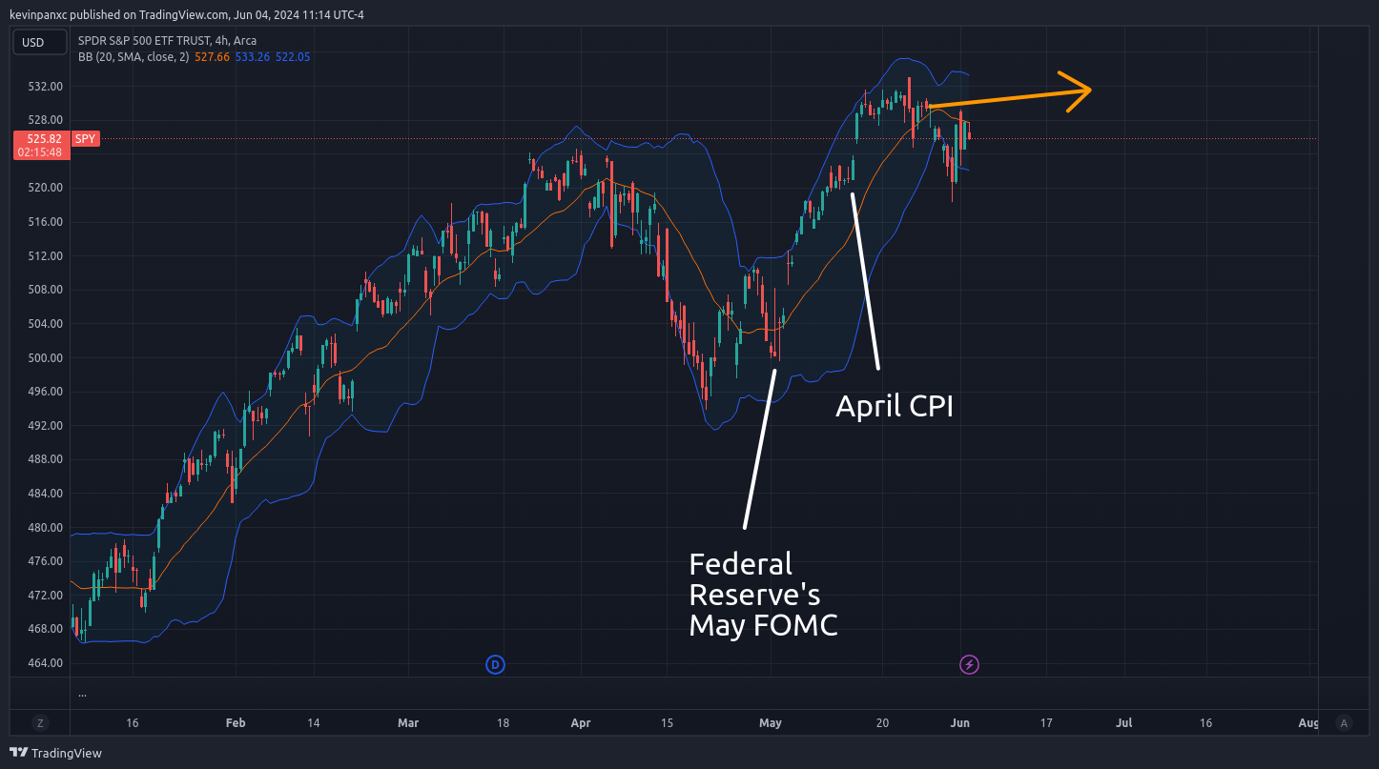
Task: Click the 533.26 BB upper value
Action: coord(253,57)
